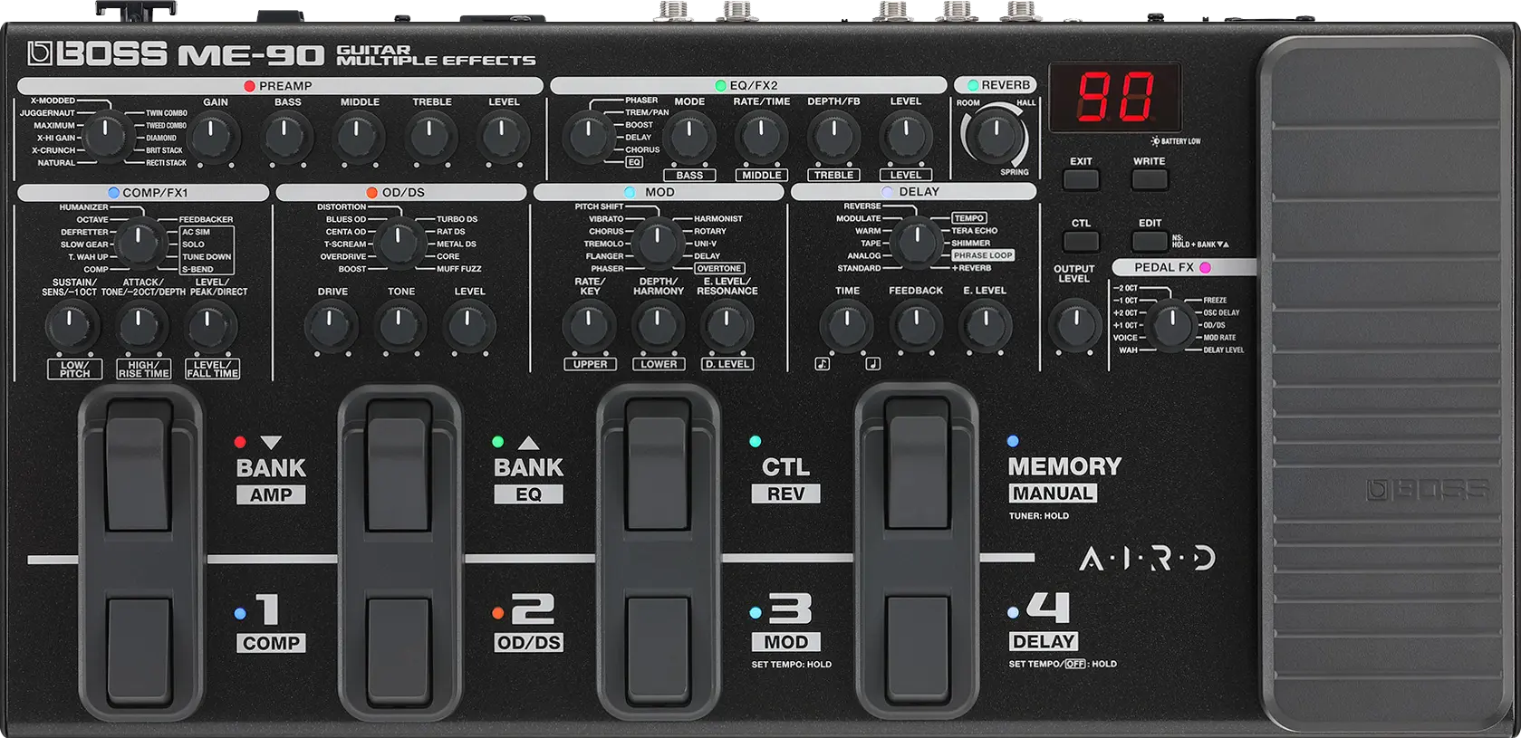The image size is (1521, 738).
Task: Turn the REVERB room/hall/spring knob
Action: [x=995, y=136]
